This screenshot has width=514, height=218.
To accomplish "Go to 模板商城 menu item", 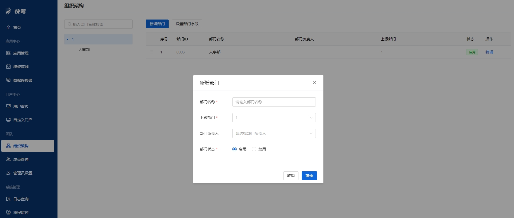I will [21, 67].
